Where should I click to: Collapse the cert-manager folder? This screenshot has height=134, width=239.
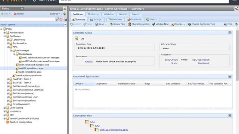(11, 51)
